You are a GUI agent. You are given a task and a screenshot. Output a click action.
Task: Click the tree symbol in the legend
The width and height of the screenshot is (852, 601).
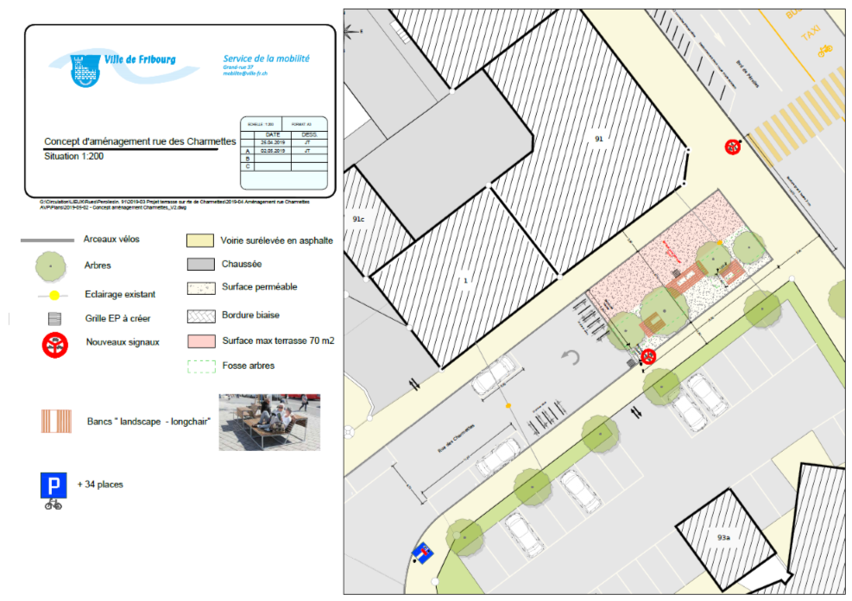click(x=50, y=266)
